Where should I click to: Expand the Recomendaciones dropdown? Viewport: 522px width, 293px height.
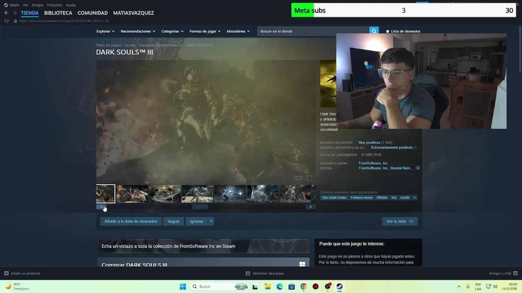[138, 31]
